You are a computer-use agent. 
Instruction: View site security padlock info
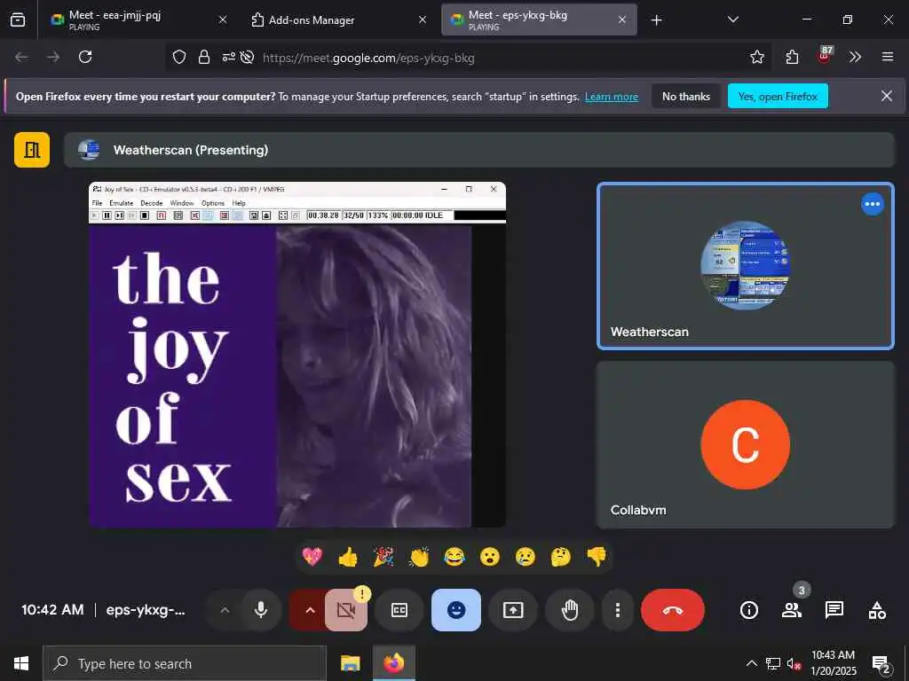(203, 57)
